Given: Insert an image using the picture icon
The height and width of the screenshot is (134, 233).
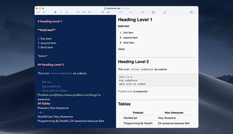Looking at the screenshot, I should 153,12.
